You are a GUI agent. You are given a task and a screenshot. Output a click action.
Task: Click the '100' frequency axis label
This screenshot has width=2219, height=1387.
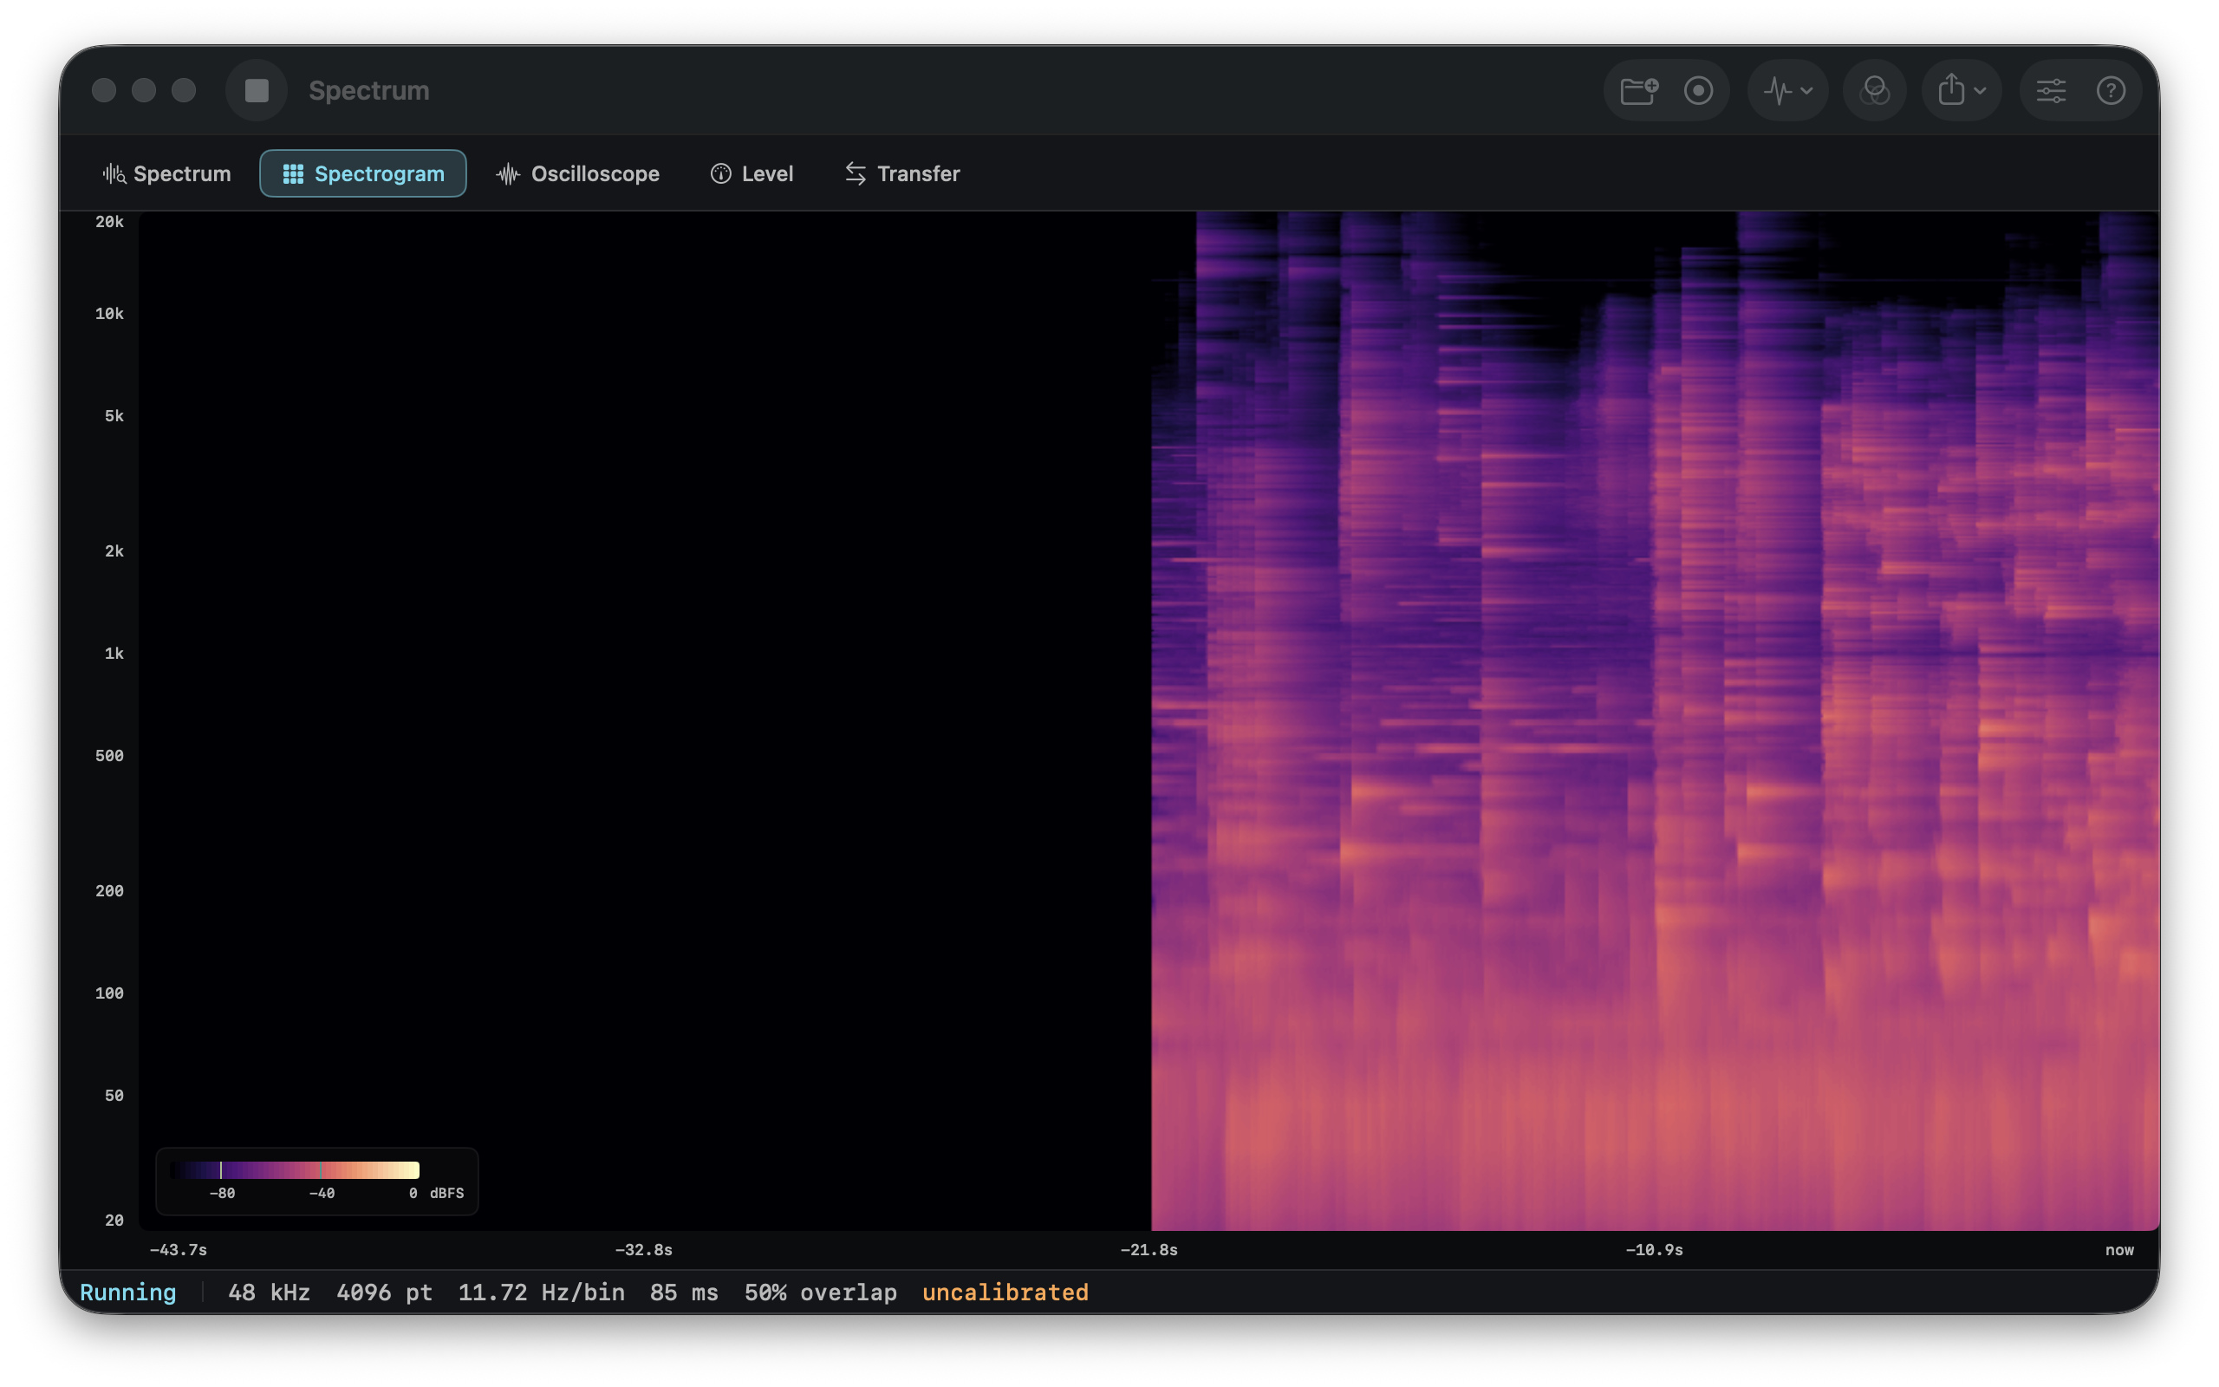[x=109, y=993]
